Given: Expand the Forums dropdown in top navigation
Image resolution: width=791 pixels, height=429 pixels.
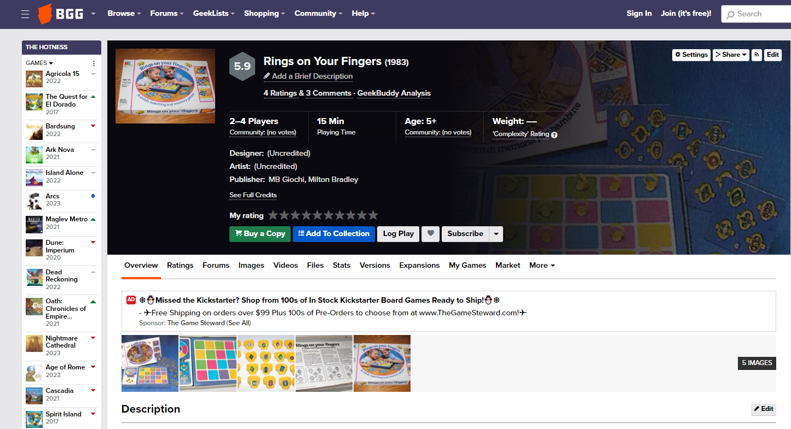Looking at the screenshot, I should [x=167, y=14].
